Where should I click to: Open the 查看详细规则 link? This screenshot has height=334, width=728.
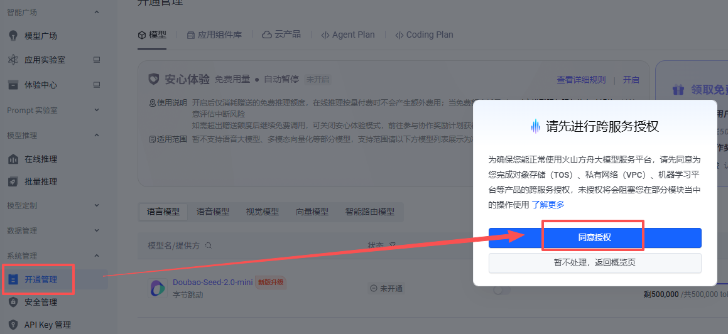point(581,80)
